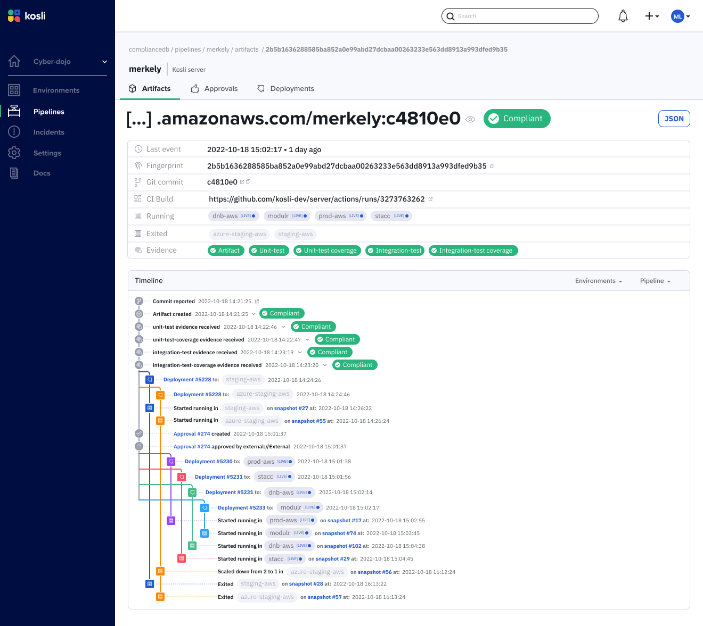
Task: Click the Settings gear icon
Action: [x=14, y=153]
